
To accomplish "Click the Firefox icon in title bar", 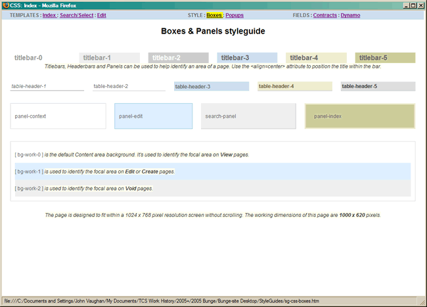I will click(6, 5).
